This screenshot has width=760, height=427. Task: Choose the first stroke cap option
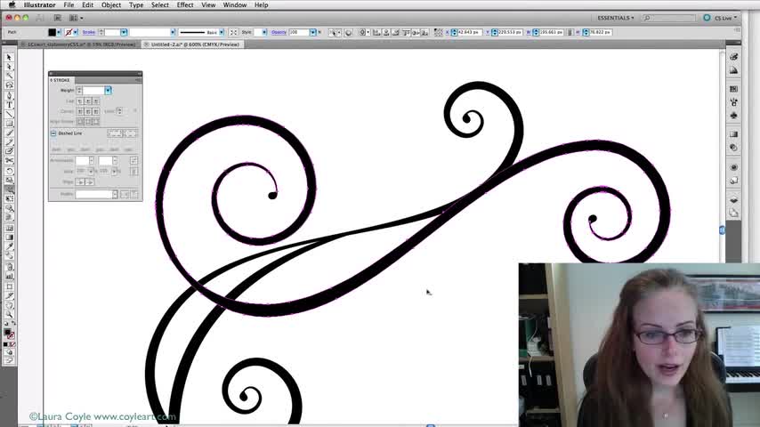80,101
